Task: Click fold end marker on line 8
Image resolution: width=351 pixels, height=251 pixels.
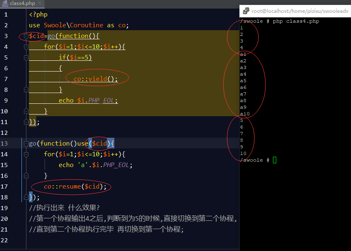Action: 26,90
